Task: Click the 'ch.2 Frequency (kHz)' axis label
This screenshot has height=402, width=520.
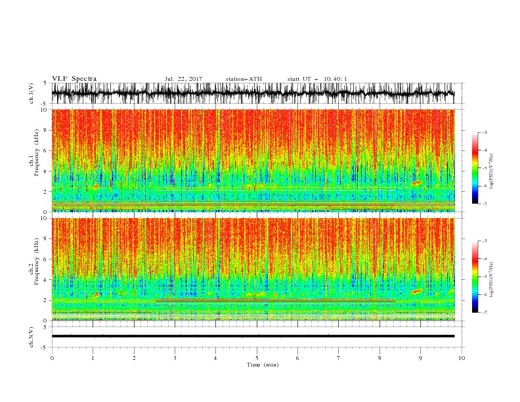Action: point(34,261)
